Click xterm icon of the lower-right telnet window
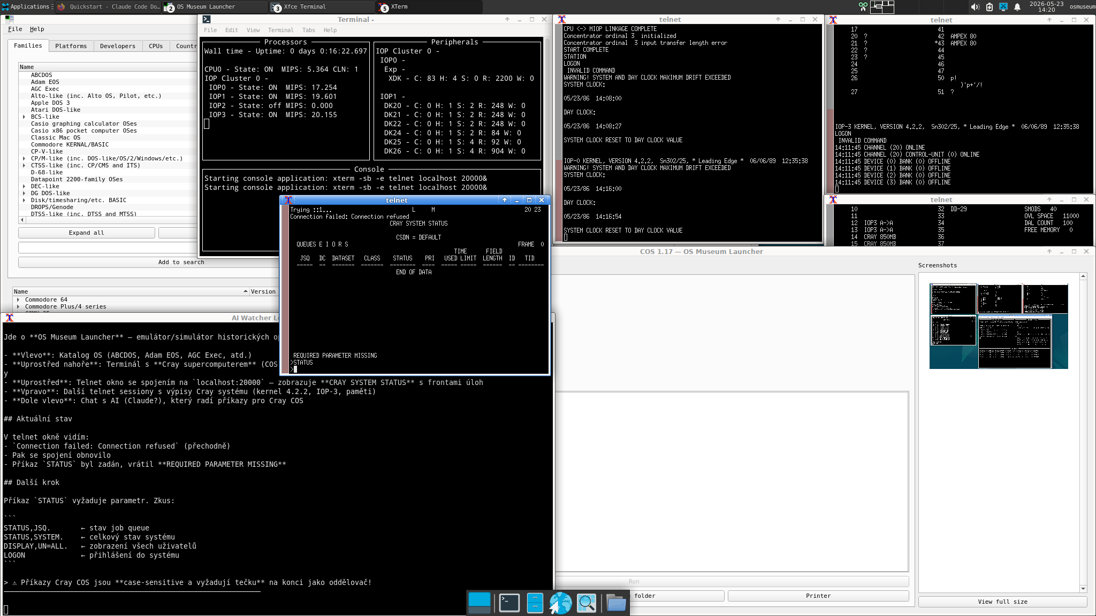This screenshot has width=1096, height=616. [833, 199]
